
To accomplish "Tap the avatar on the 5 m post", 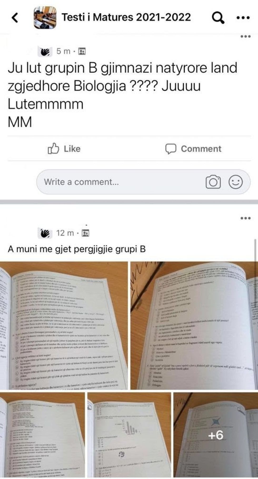I will click(x=44, y=51).
